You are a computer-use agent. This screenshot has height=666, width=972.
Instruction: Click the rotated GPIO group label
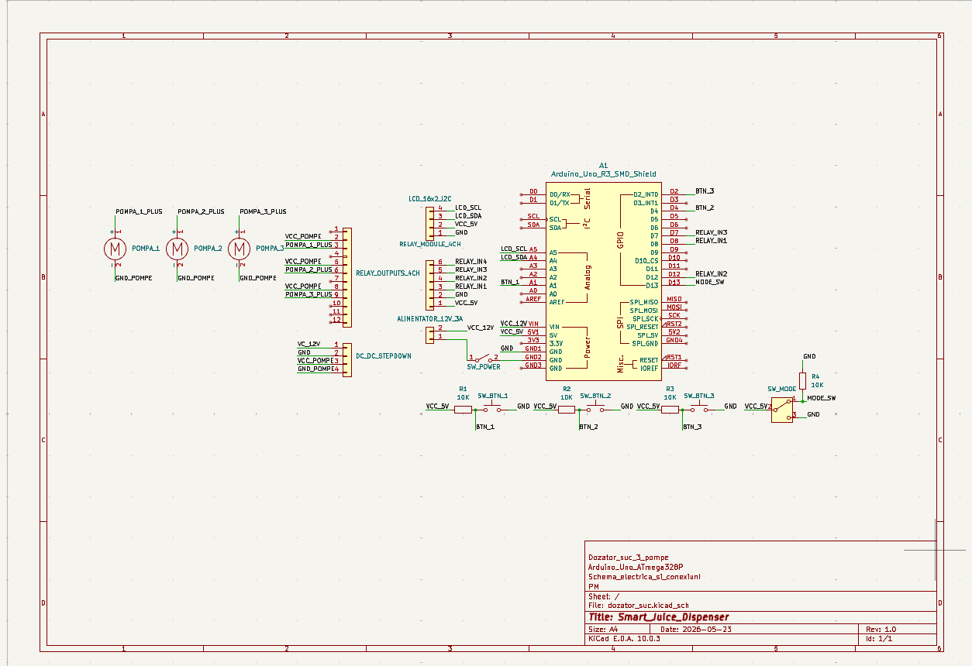pyautogui.click(x=620, y=240)
